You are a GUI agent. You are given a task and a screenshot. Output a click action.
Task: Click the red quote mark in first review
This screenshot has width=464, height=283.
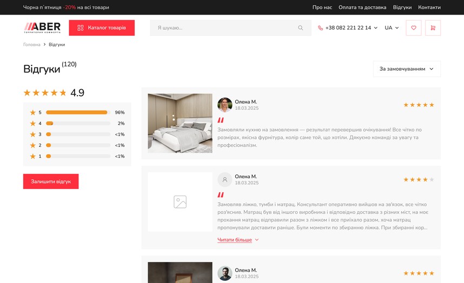point(221,120)
